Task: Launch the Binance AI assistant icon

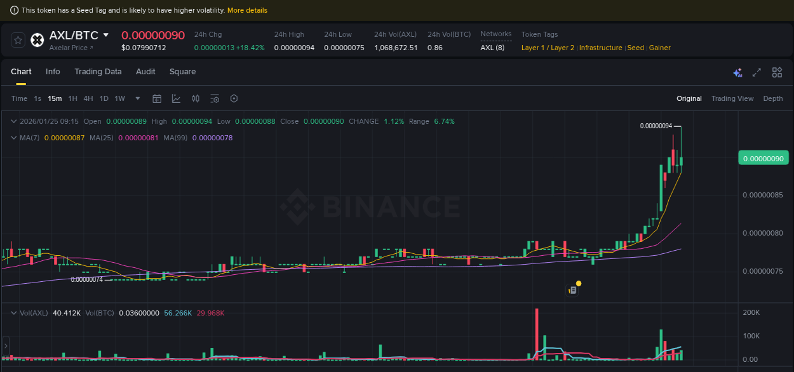Action: click(x=737, y=72)
